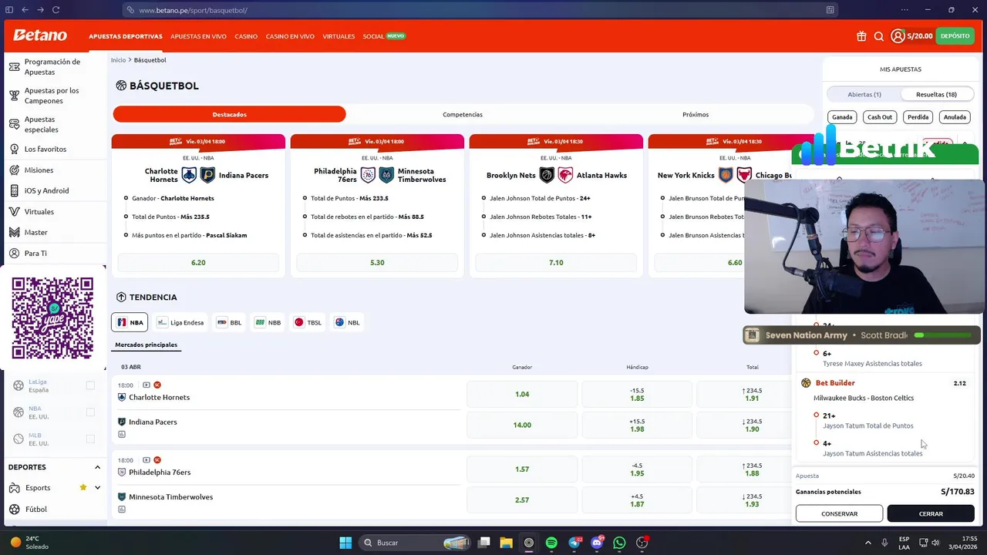Select the Liga Endesa league chip
This screenshot has width=987, height=555.
click(x=180, y=322)
